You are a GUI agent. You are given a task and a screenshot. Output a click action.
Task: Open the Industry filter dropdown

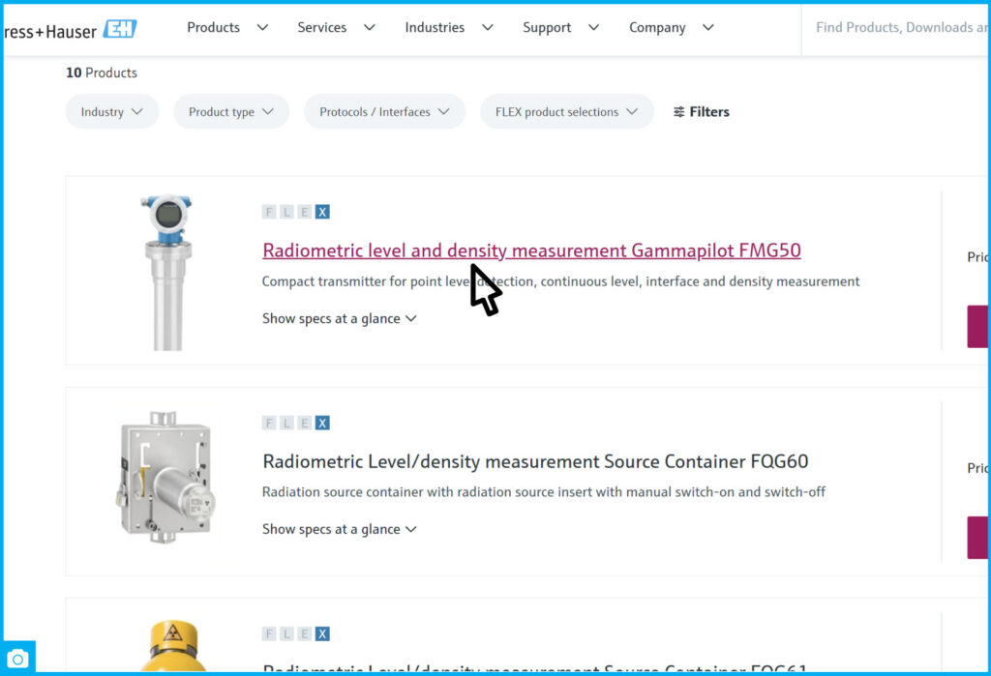click(111, 112)
